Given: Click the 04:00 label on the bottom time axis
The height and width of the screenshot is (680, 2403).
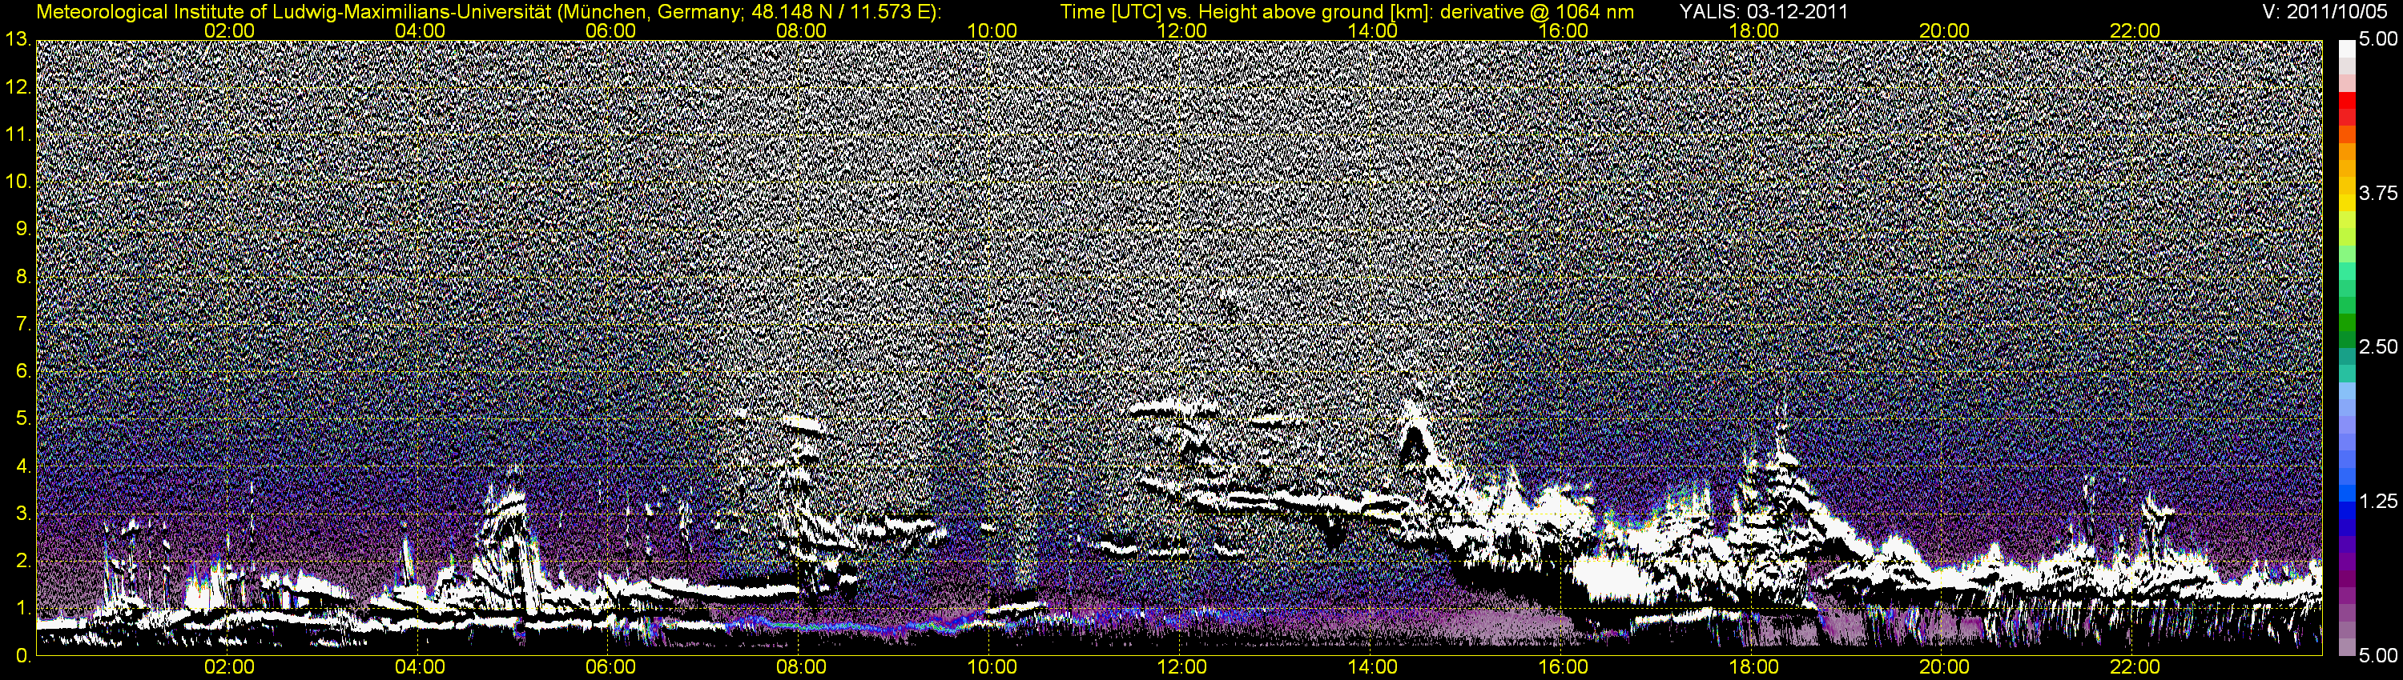Looking at the screenshot, I should point(420,667).
